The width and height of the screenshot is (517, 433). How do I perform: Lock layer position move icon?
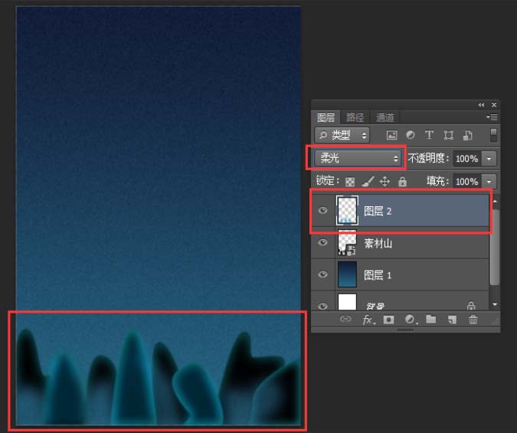[384, 181]
